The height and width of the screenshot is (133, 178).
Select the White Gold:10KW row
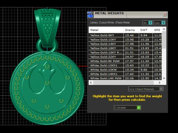point(125,70)
